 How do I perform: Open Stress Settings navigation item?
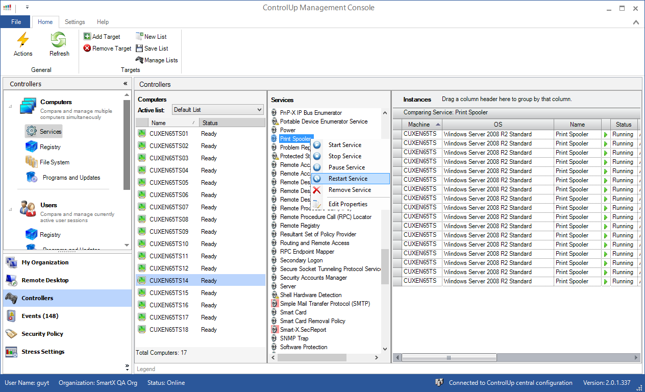67,352
